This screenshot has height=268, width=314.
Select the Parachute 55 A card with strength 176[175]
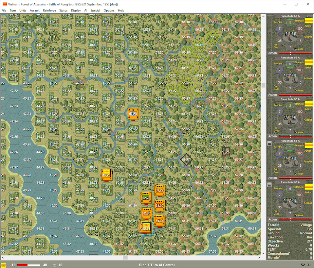click(290, 160)
